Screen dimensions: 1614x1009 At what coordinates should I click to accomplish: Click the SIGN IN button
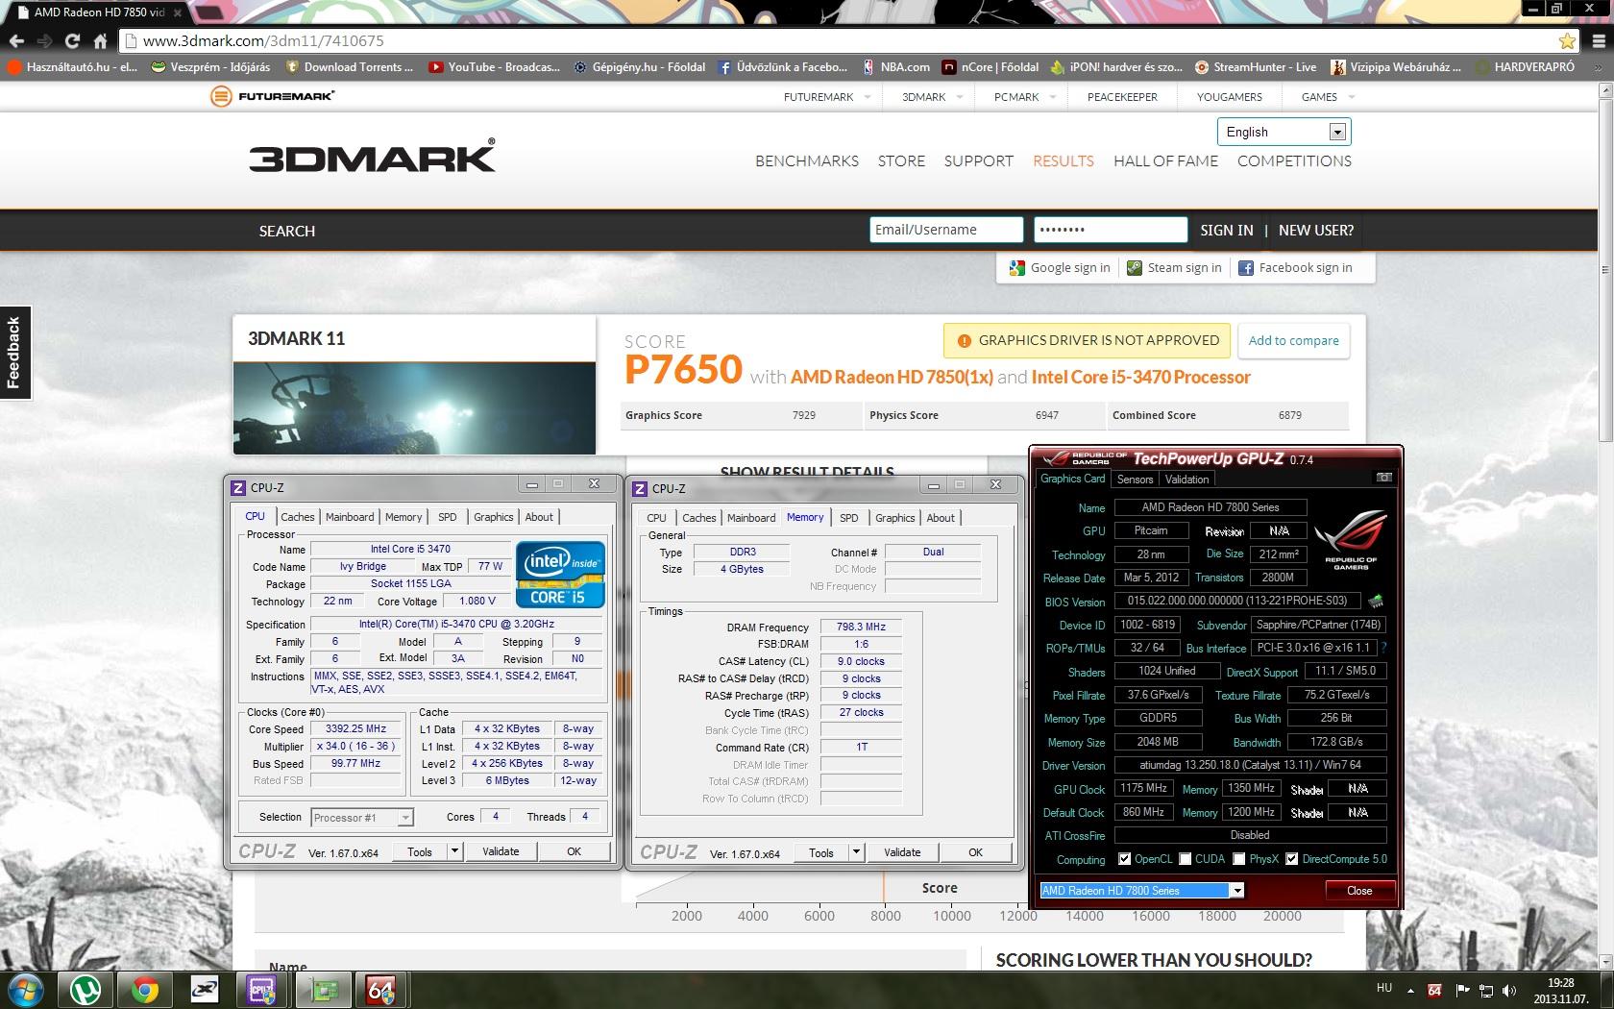[x=1226, y=231]
